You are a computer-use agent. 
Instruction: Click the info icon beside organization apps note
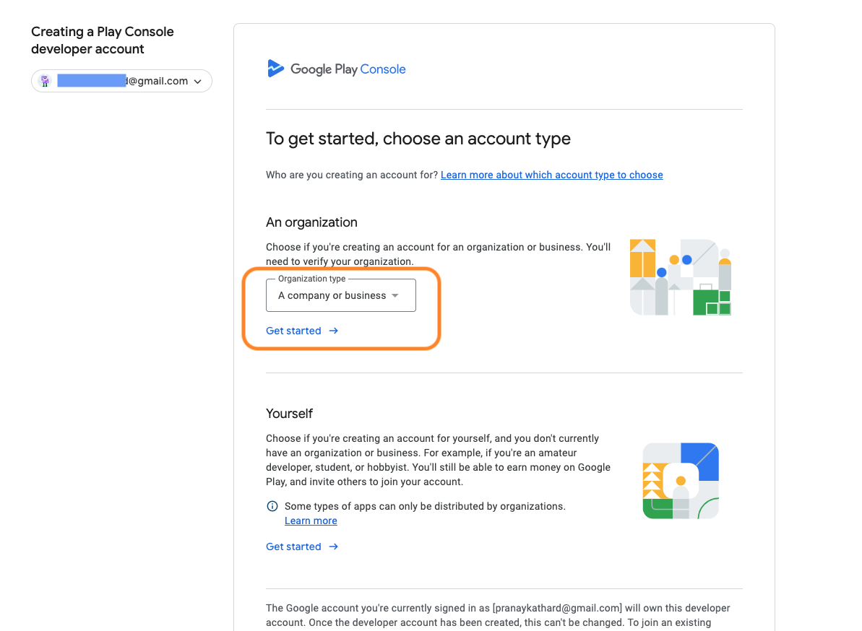pos(272,506)
